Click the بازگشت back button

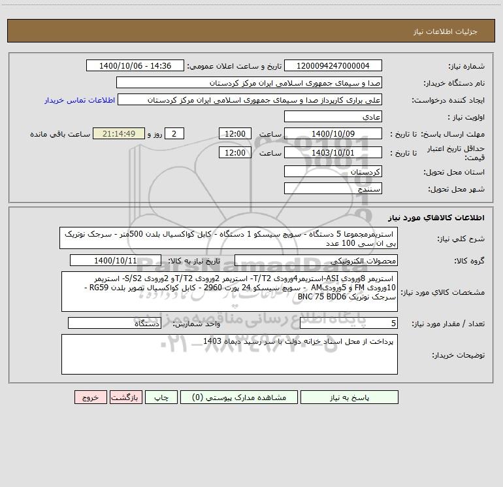125,397
